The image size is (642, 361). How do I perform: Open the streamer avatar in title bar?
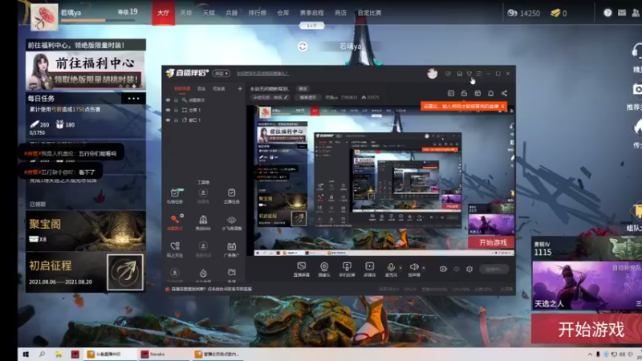433,74
